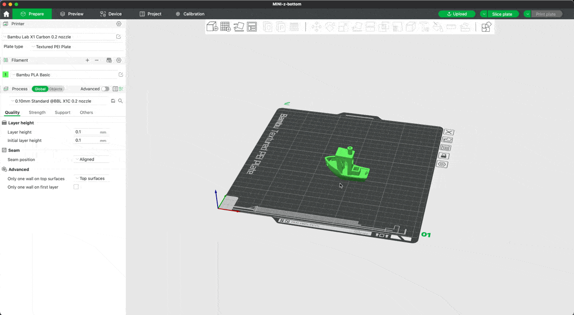The image size is (574, 315).
Task: Click the add filament plus icon
Action: tap(87, 60)
